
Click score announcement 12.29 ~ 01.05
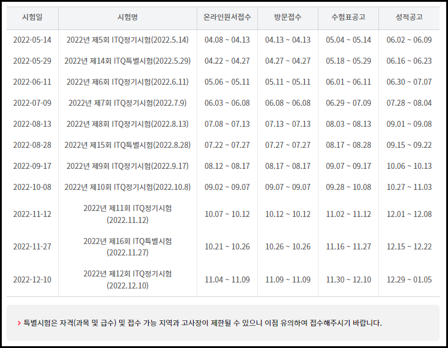[409, 279]
